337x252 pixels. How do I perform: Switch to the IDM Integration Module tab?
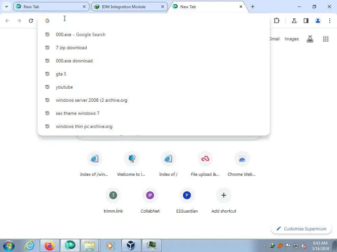[x=129, y=7]
